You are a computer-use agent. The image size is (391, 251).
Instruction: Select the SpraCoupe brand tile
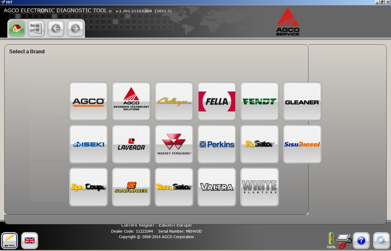pos(89,187)
